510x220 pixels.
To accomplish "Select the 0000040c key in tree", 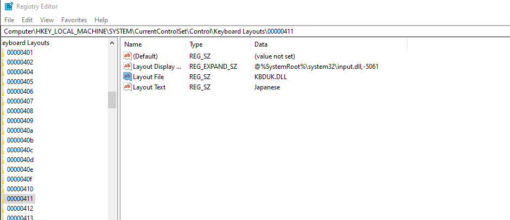I will 20,150.
